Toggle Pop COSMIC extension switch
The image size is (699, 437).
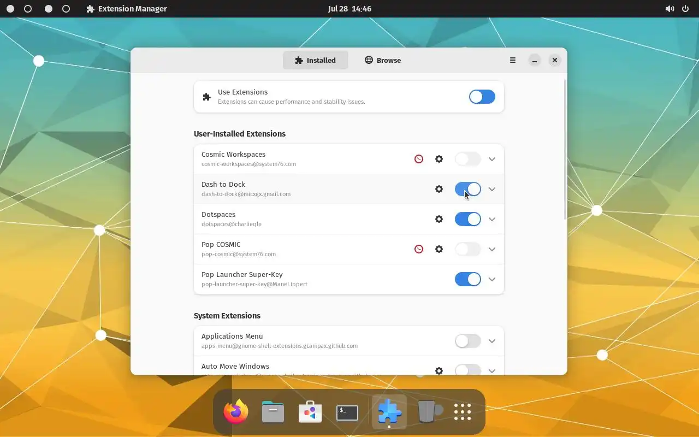click(x=468, y=249)
